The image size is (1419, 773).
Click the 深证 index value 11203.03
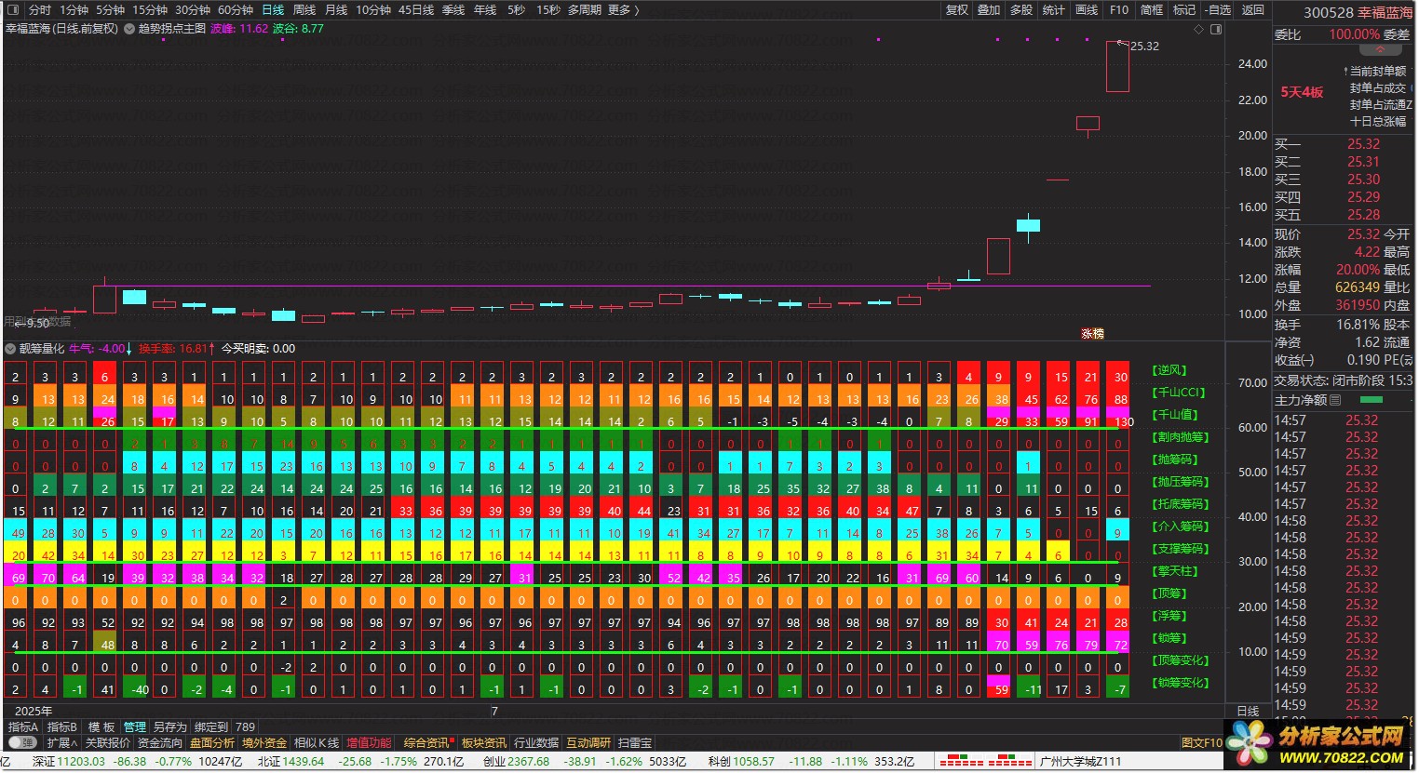(x=81, y=762)
